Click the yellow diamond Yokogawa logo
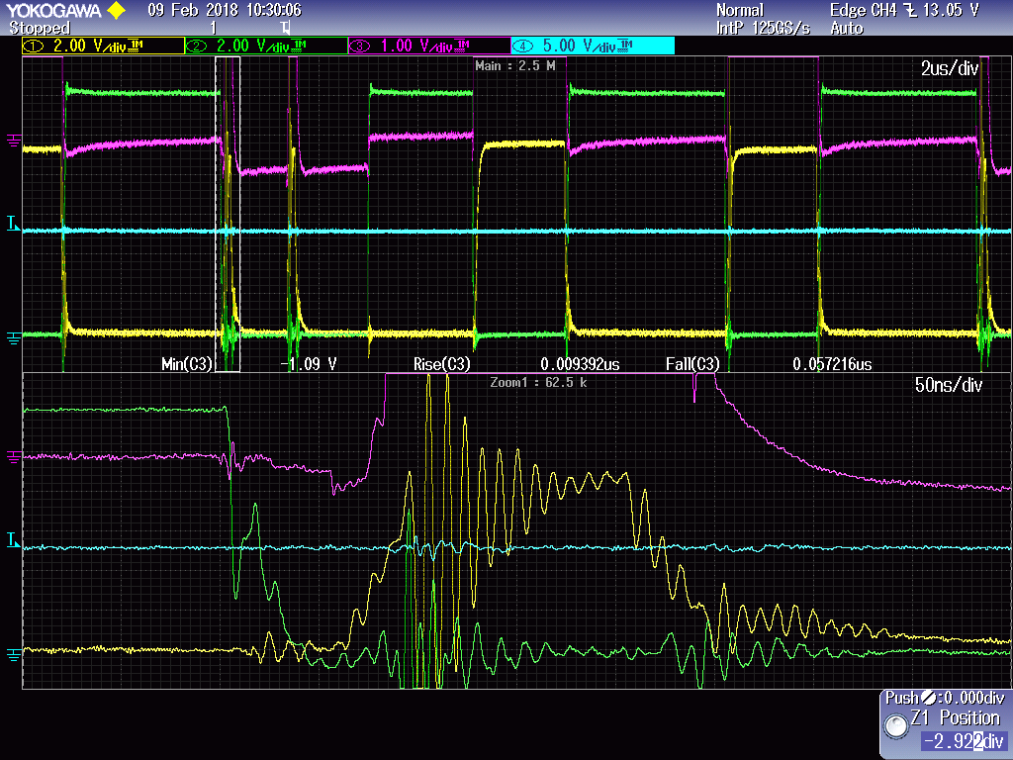This screenshot has height=760, width=1013. tap(117, 10)
